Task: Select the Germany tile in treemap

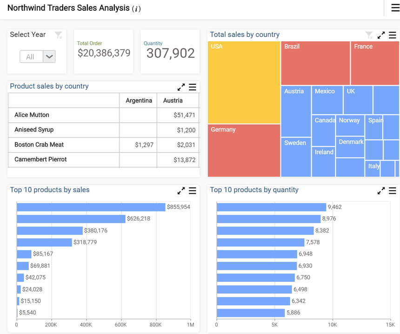Action: coord(244,151)
